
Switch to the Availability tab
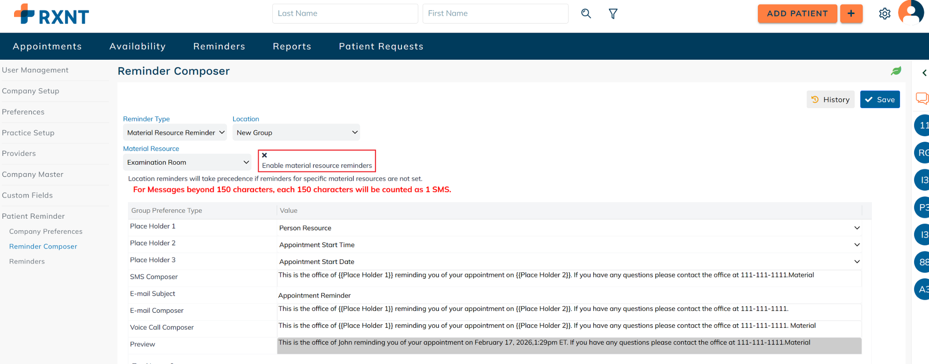[137, 47]
